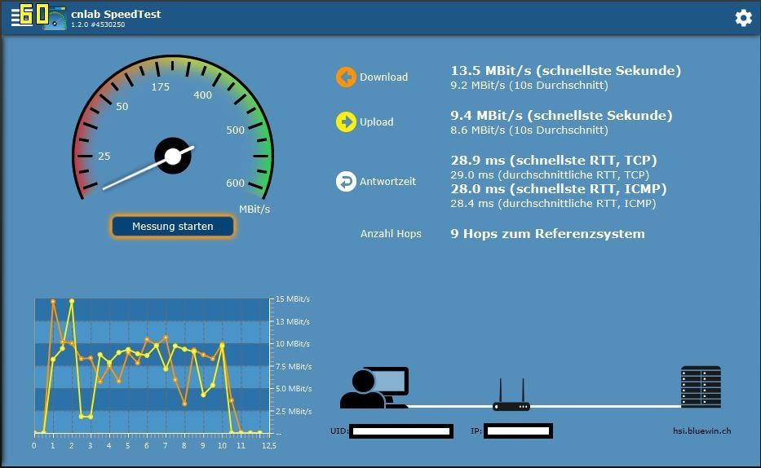This screenshot has height=468, width=761.
Task: Click the hsi.bluewin.ch server label
Action: coord(701,430)
